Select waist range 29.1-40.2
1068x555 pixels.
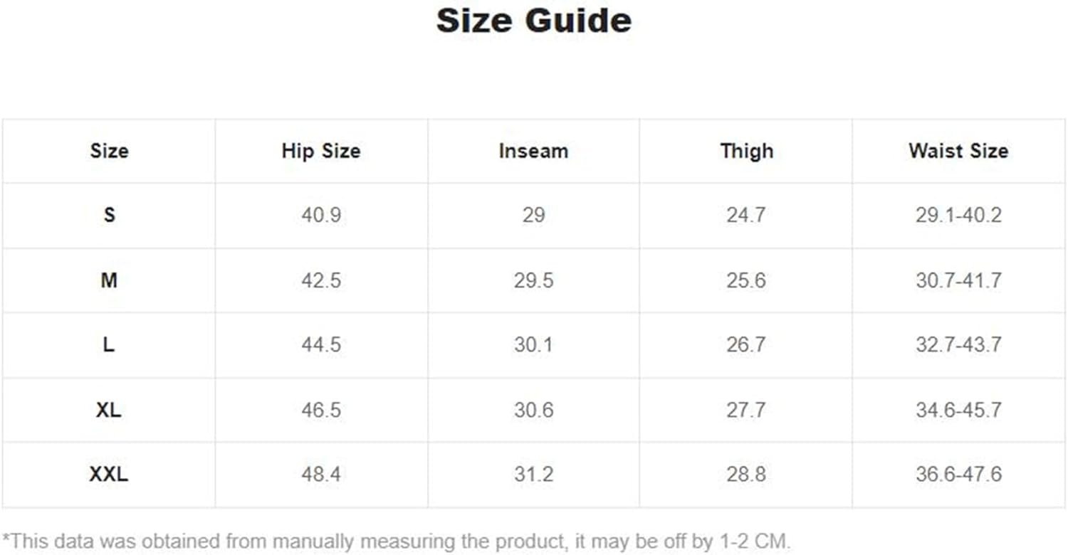coord(958,215)
